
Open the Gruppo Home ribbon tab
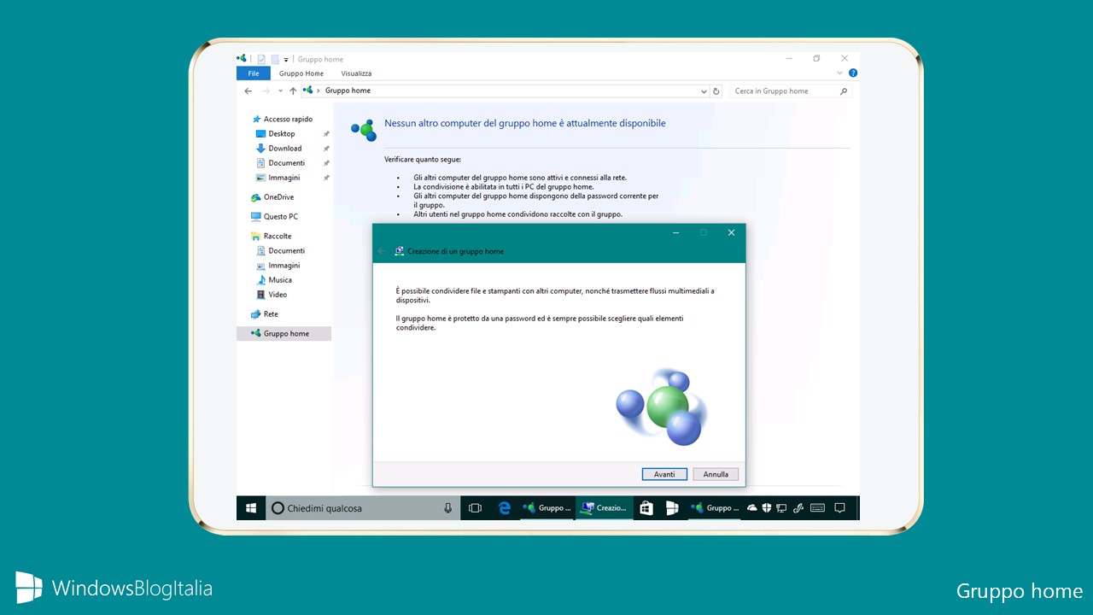click(x=301, y=73)
